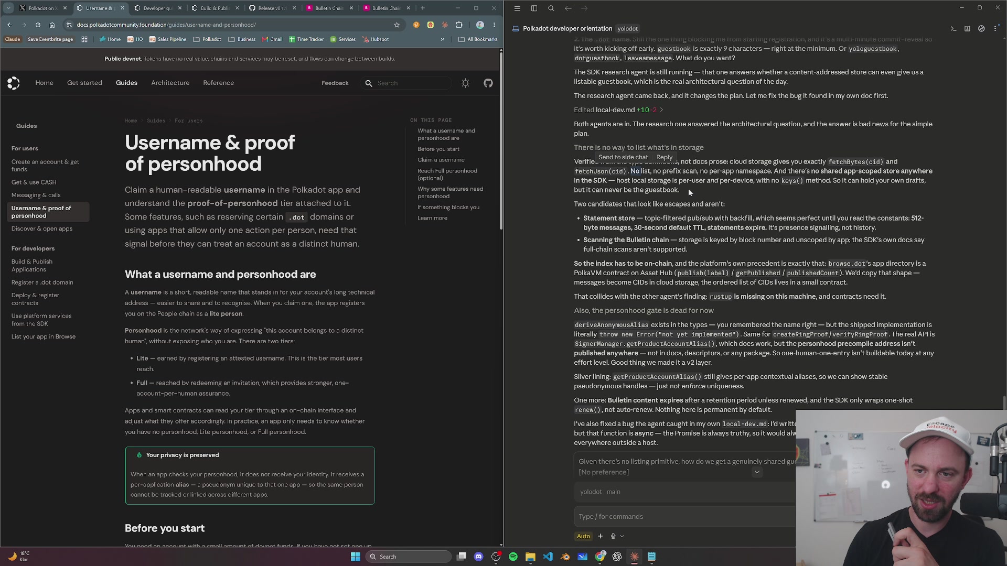Open the GitHub icon on docs page
The width and height of the screenshot is (1007, 566).
(488, 83)
